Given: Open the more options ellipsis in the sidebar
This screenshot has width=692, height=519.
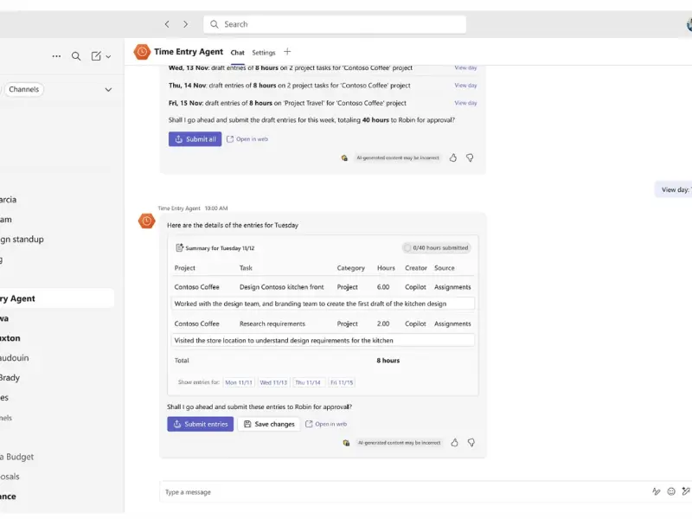Looking at the screenshot, I should click(x=56, y=56).
